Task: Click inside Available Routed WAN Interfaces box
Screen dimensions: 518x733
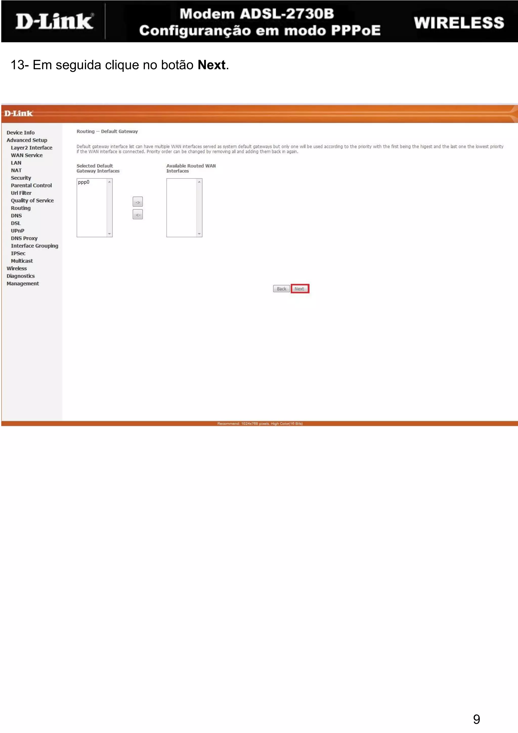Action: click(181, 207)
